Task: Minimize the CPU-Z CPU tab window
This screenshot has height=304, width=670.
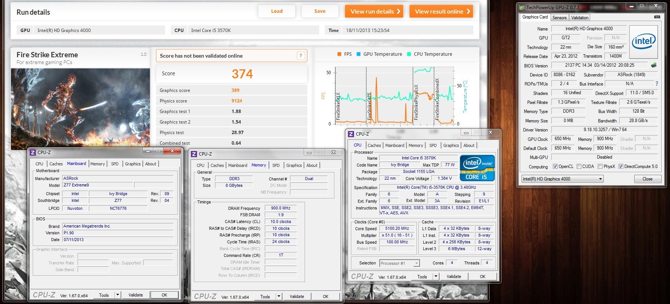Action: point(466,132)
